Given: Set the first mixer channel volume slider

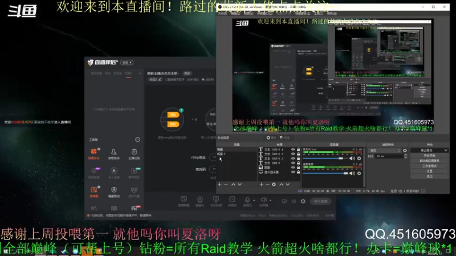Looking at the screenshot, I should tap(325, 159).
